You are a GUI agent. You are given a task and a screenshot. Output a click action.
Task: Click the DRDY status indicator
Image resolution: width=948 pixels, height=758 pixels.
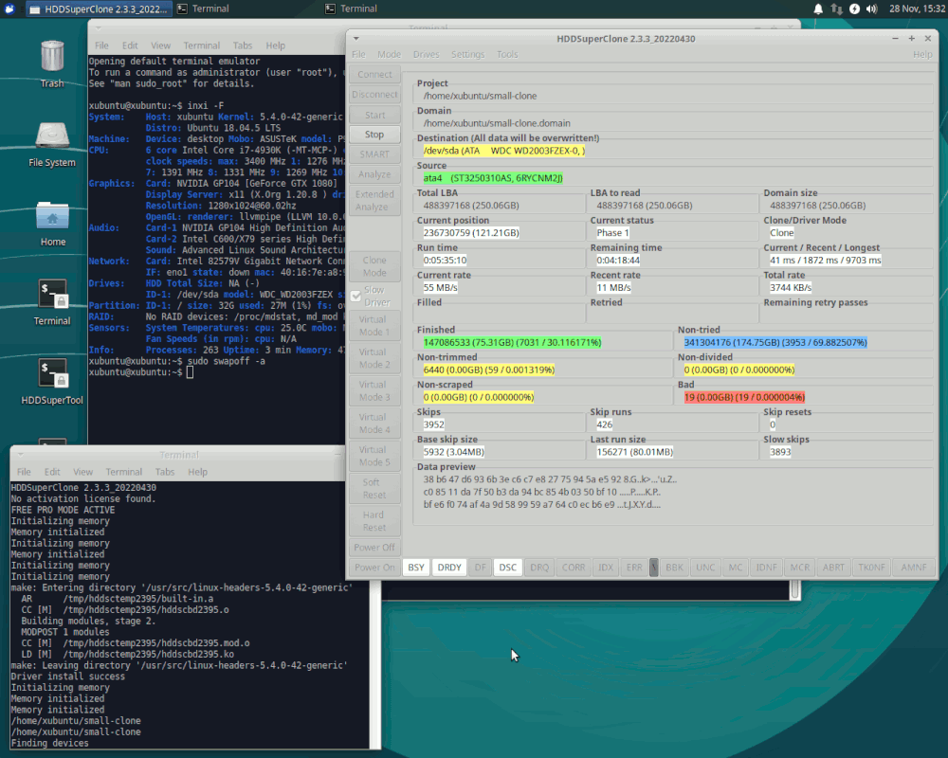click(449, 568)
